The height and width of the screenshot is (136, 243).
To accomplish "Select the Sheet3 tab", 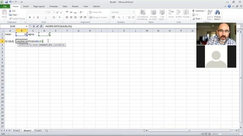I will pos(38,131).
